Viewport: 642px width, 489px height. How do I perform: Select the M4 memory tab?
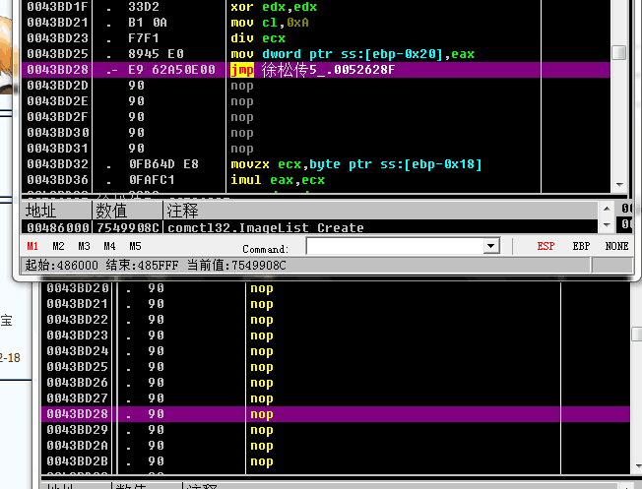pyautogui.click(x=109, y=246)
